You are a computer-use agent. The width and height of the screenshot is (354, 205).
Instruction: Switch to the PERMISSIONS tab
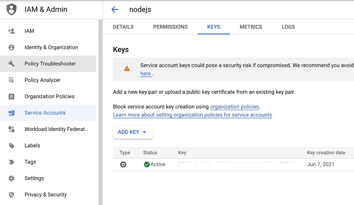pyautogui.click(x=170, y=27)
